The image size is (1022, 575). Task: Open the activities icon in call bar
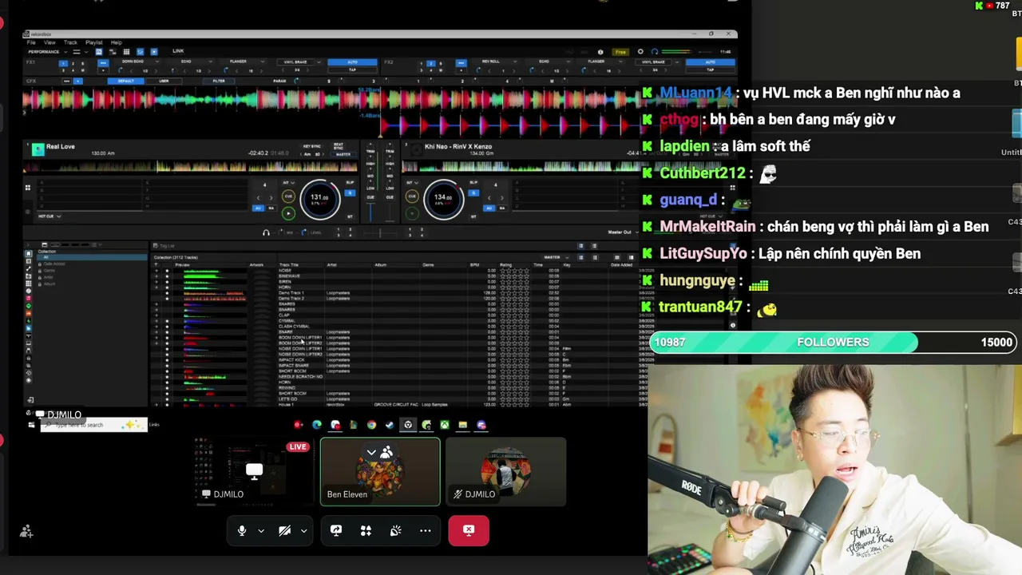[366, 530]
